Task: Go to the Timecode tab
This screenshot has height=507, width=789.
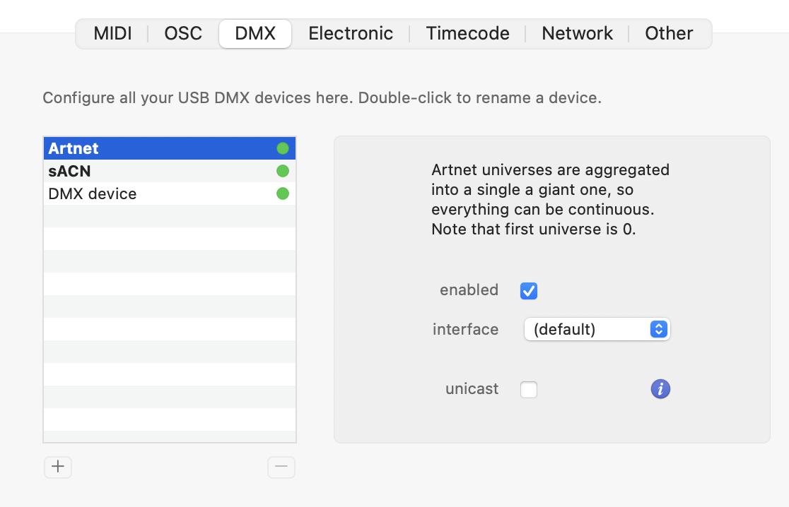Action: click(x=468, y=33)
